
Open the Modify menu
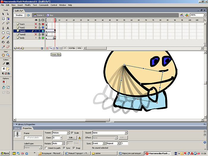28,5
